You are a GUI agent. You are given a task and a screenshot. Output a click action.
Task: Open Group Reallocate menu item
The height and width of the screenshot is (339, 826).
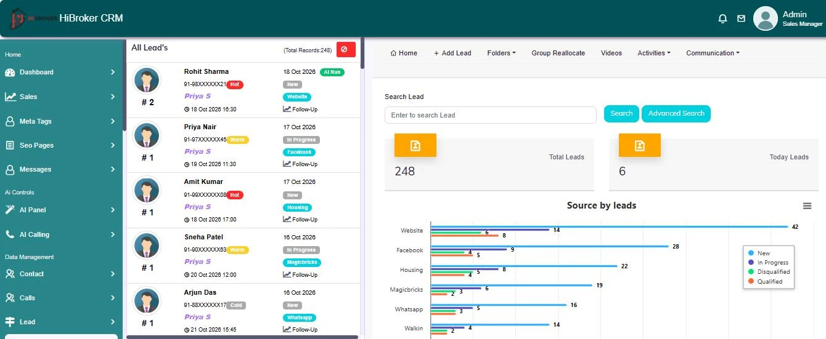(x=558, y=53)
